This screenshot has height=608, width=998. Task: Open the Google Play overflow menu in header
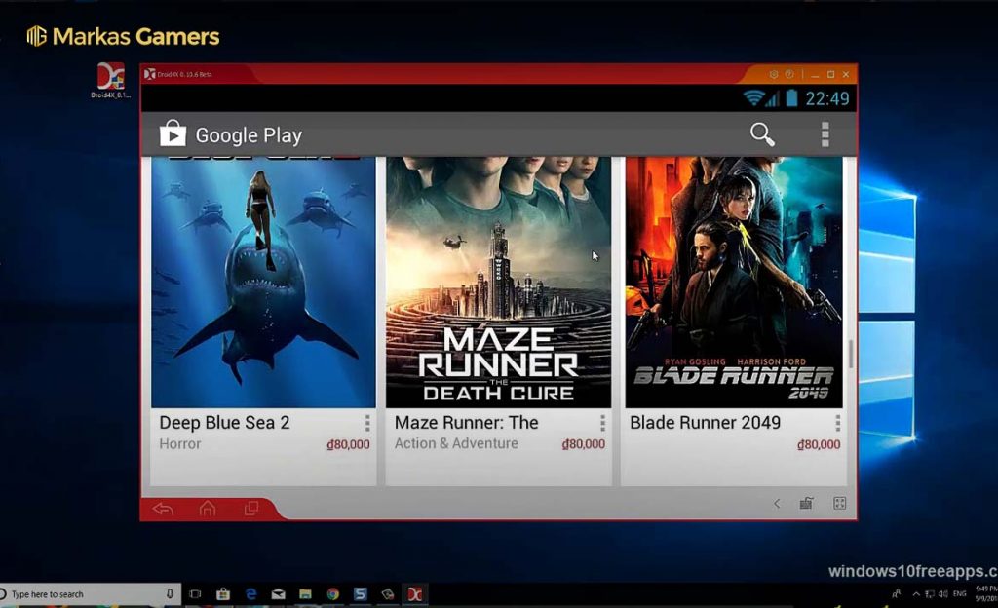(x=825, y=134)
